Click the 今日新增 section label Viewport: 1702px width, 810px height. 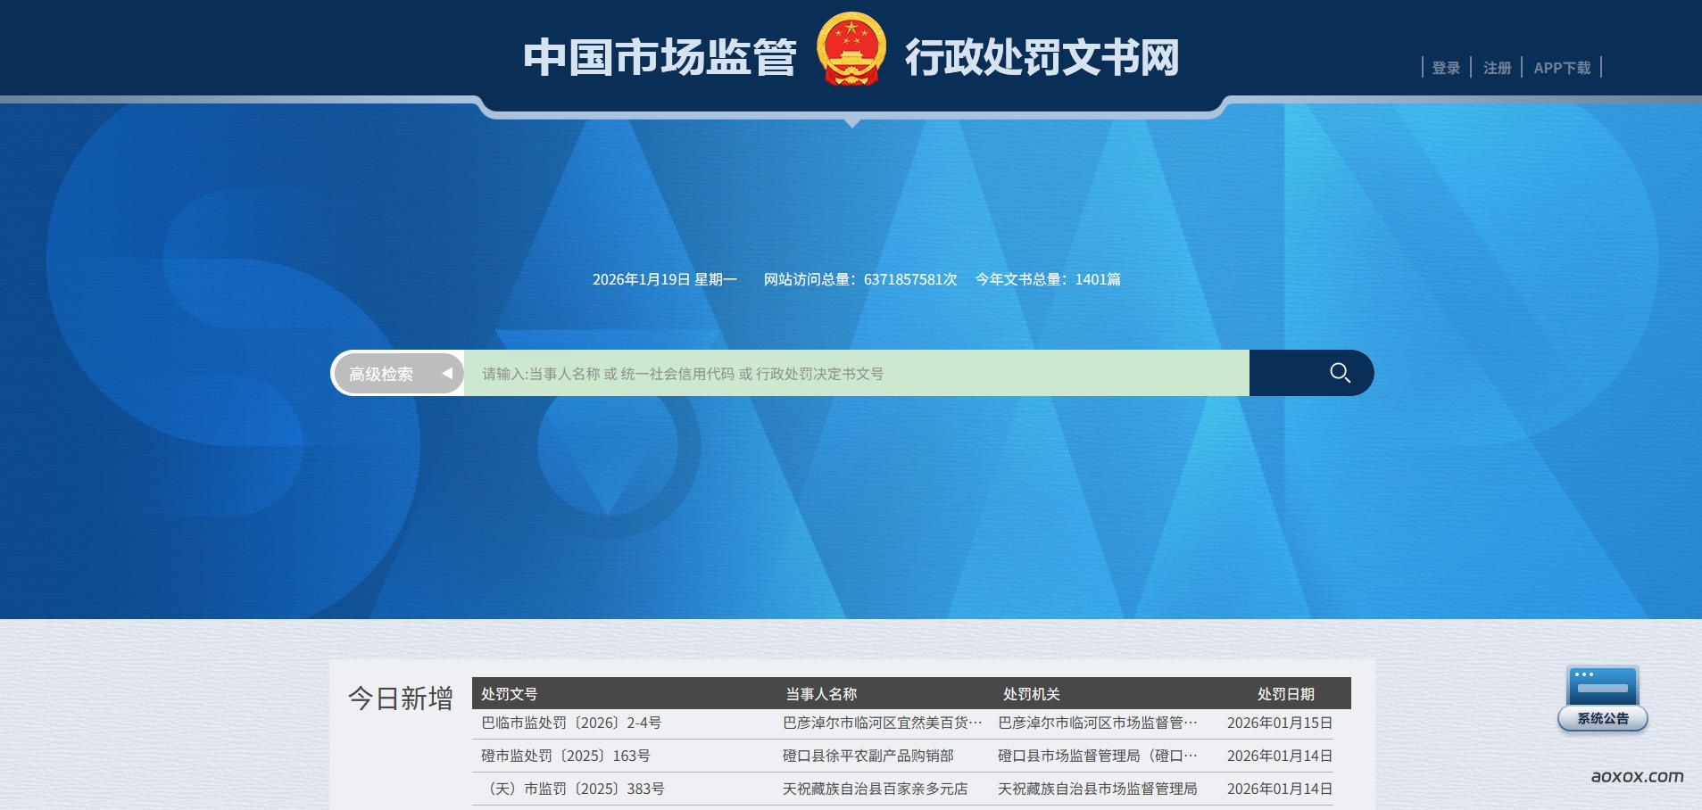(401, 698)
